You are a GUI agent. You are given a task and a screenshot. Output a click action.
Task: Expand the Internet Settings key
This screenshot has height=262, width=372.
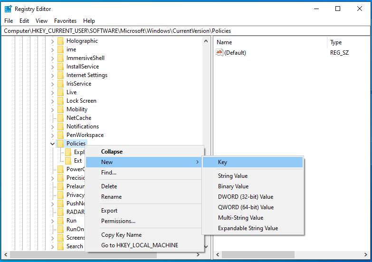click(52, 76)
